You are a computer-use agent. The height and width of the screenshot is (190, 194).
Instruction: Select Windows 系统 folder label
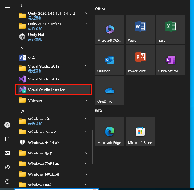tap(40, 185)
